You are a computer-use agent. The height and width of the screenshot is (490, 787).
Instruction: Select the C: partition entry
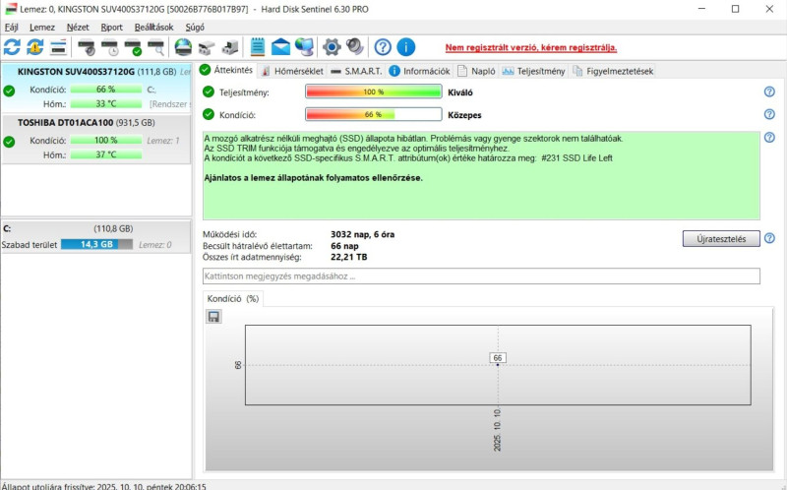pyautogui.click(x=95, y=236)
